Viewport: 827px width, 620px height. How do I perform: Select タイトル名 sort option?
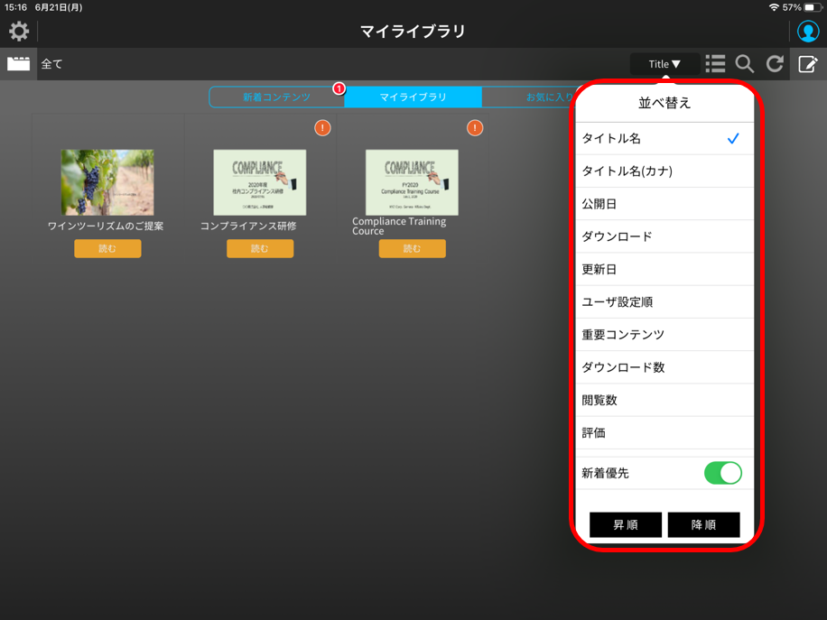pos(664,139)
